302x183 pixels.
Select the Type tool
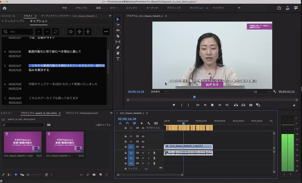pos(118,59)
